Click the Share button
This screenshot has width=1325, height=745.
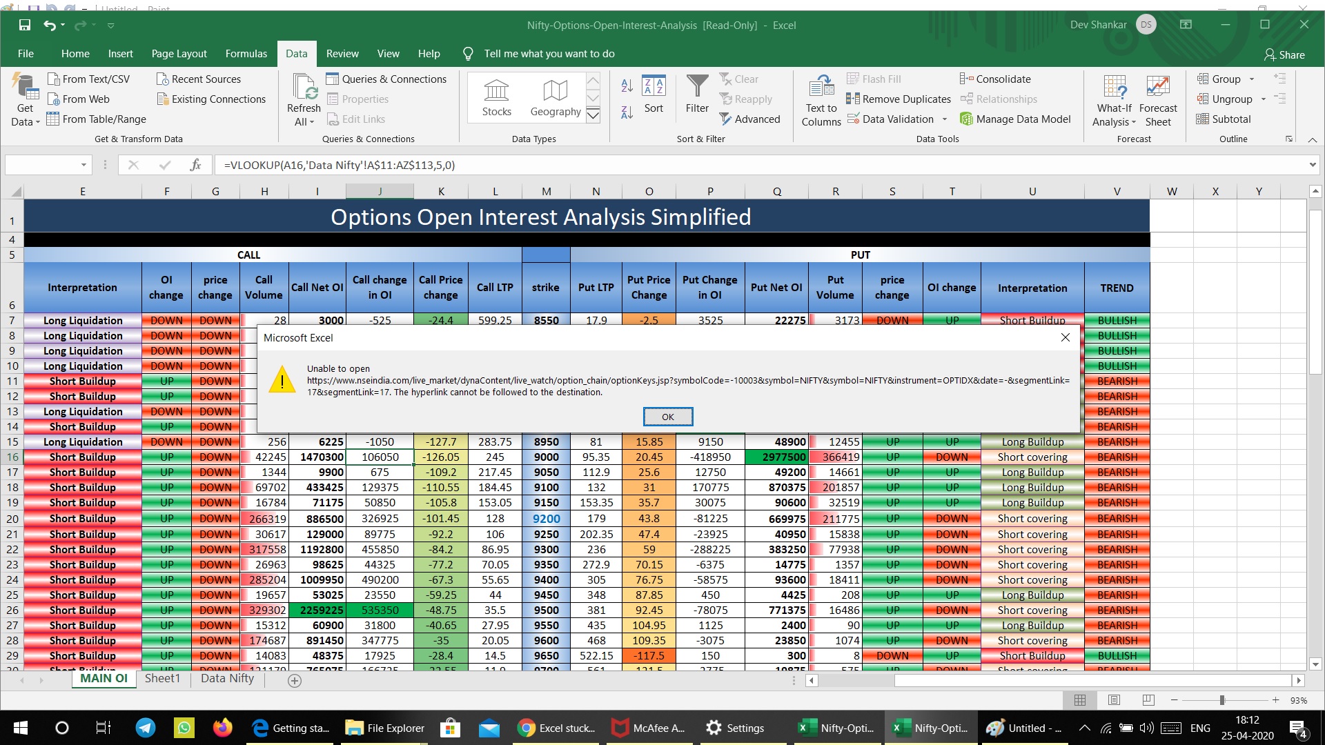click(1284, 54)
